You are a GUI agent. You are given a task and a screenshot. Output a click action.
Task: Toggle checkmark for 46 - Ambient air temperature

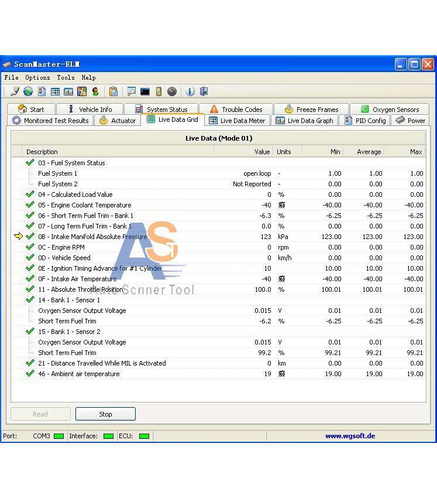coord(30,373)
